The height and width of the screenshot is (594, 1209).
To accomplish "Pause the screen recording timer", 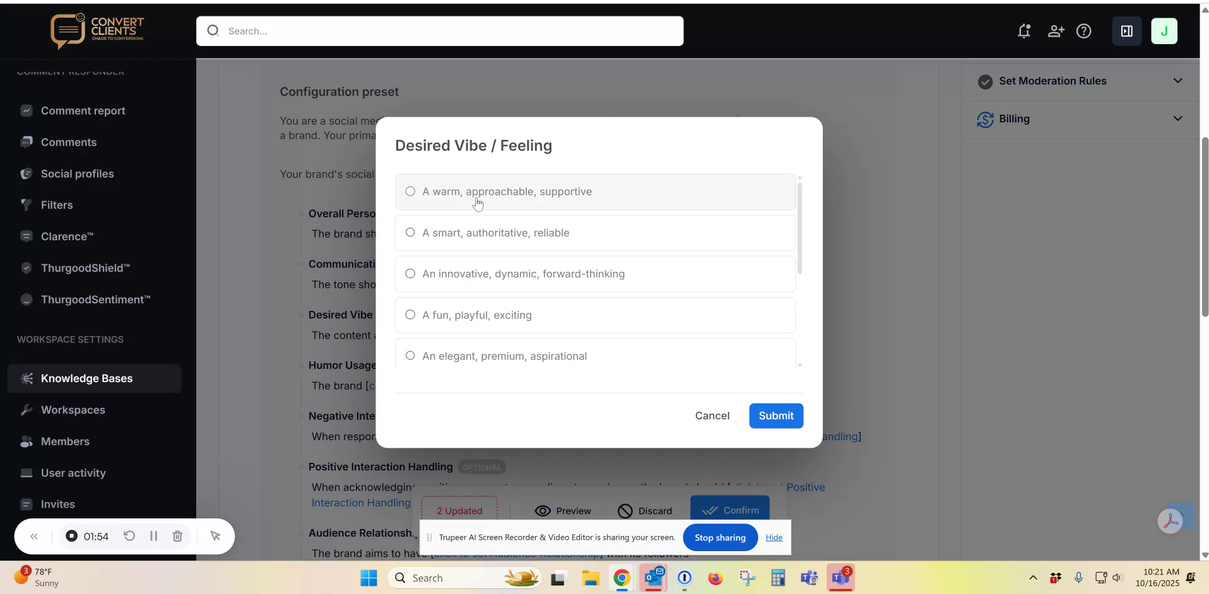I will pyautogui.click(x=153, y=536).
